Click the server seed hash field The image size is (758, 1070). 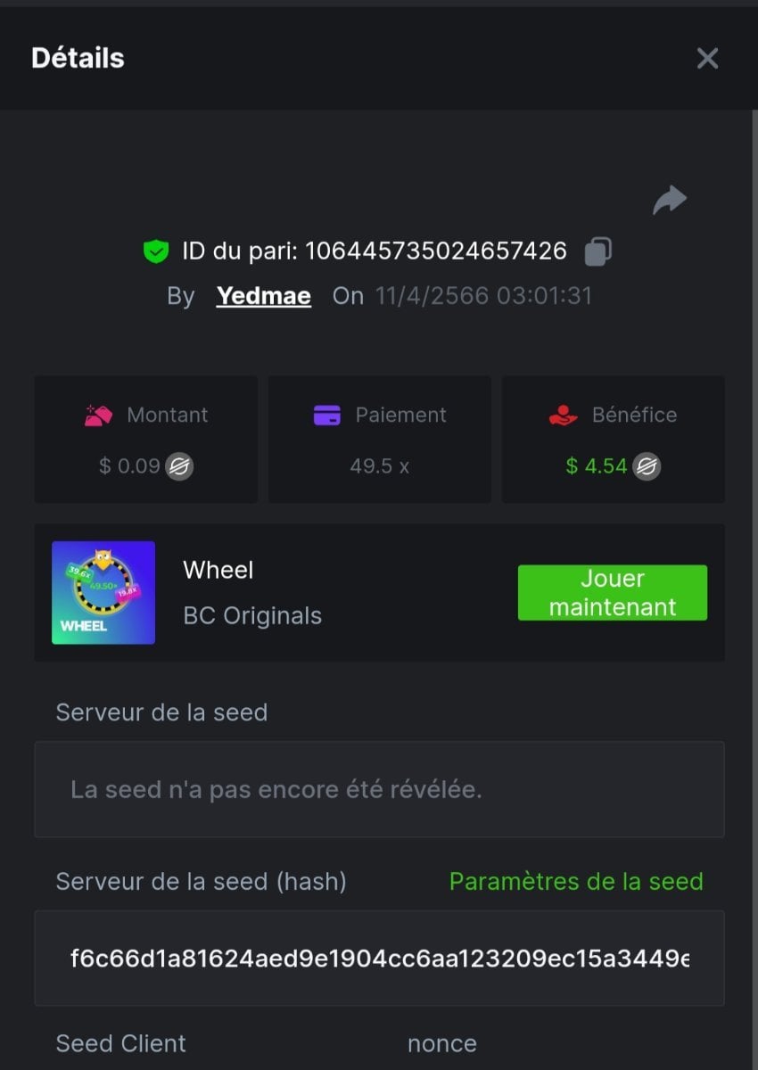click(379, 959)
